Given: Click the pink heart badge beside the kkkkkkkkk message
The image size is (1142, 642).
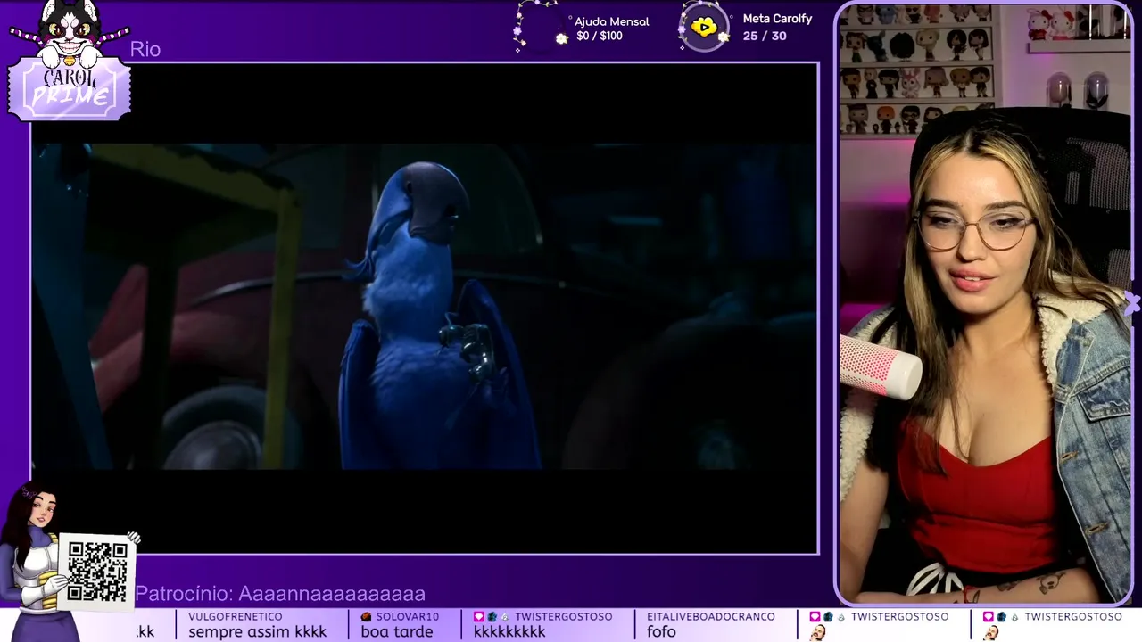Looking at the screenshot, I should coord(479,616).
